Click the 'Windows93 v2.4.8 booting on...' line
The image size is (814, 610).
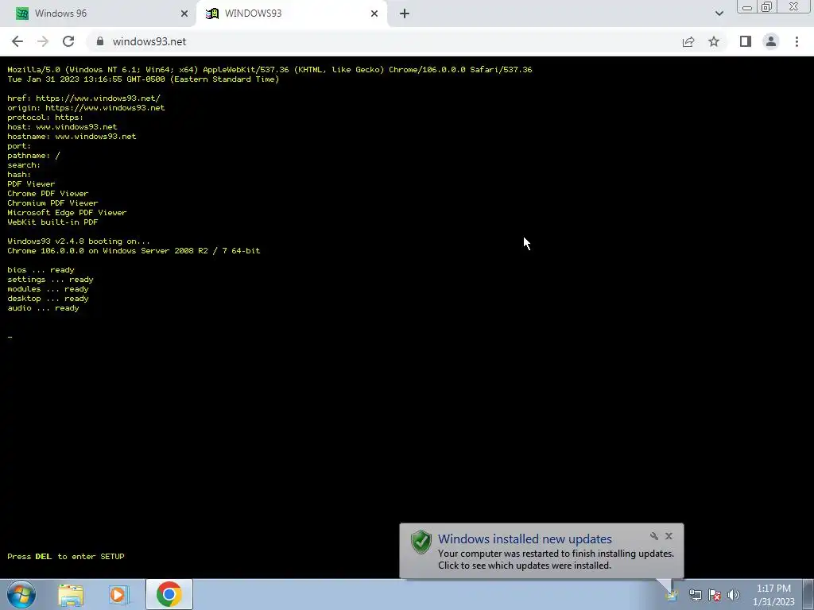click(79, 241)
